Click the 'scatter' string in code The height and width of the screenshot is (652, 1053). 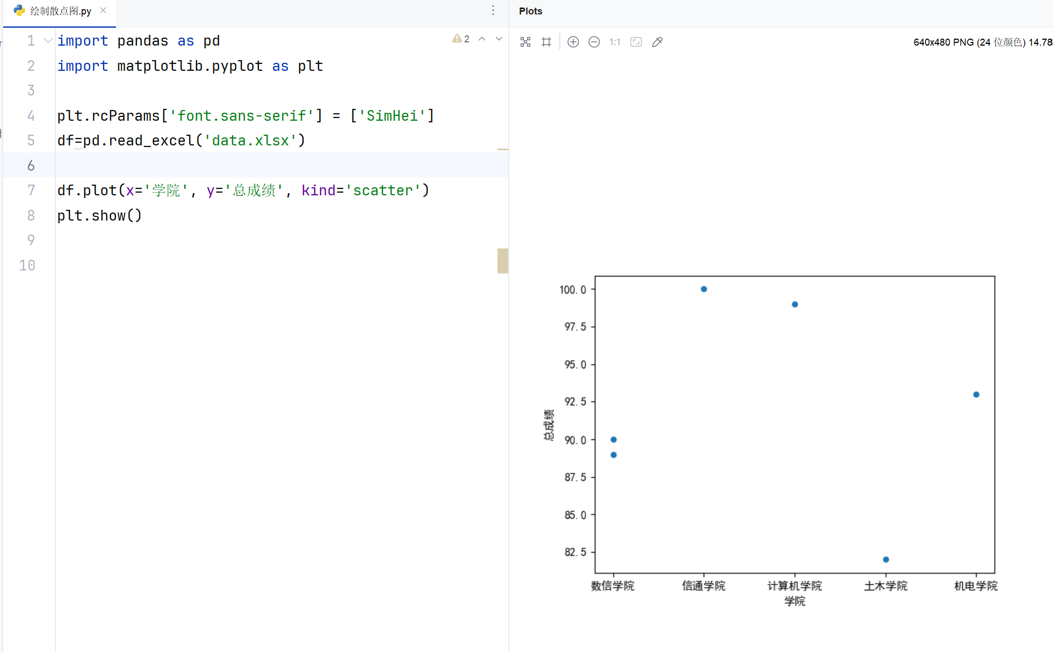[x=383, y=191]
